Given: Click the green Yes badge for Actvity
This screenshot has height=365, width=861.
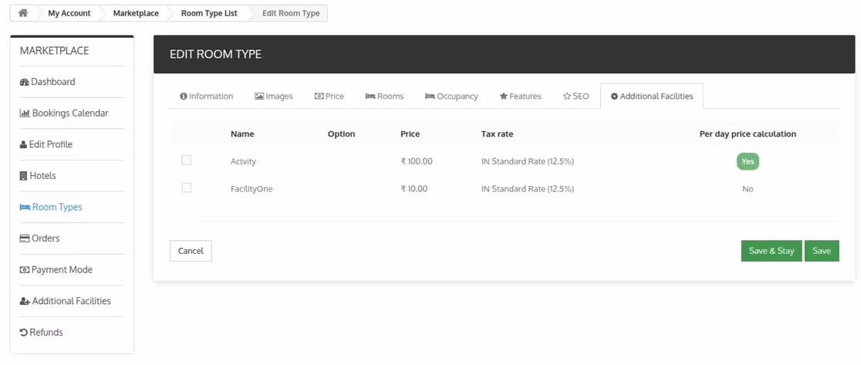Looking at the screenshot, I should pyautogui.click(x=748, y=161).
